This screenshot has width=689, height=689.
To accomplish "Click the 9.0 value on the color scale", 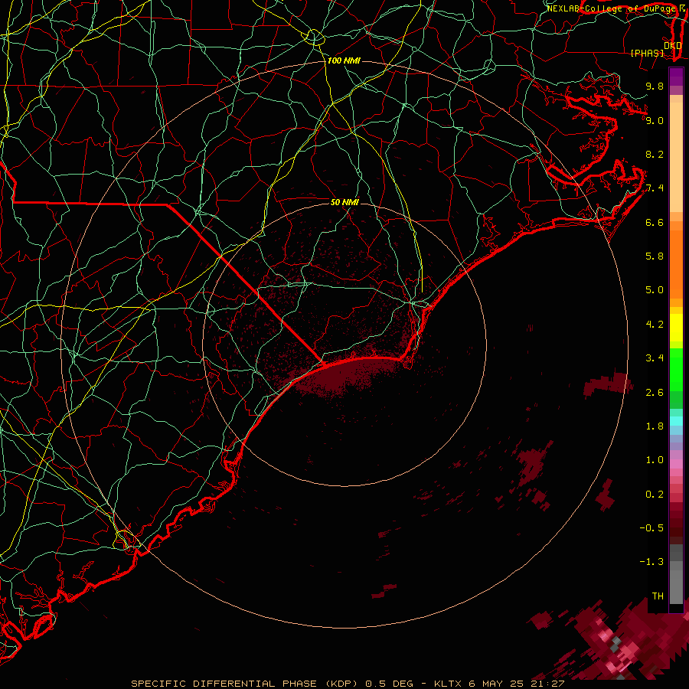I will (x=655, y=120).
